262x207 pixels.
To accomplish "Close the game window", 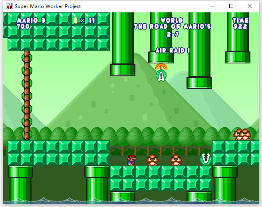I will point(250,6).
